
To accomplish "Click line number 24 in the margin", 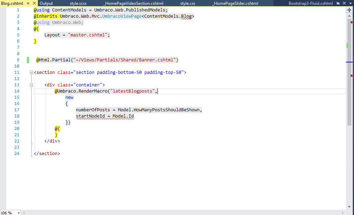I will (x=17, y=154).
